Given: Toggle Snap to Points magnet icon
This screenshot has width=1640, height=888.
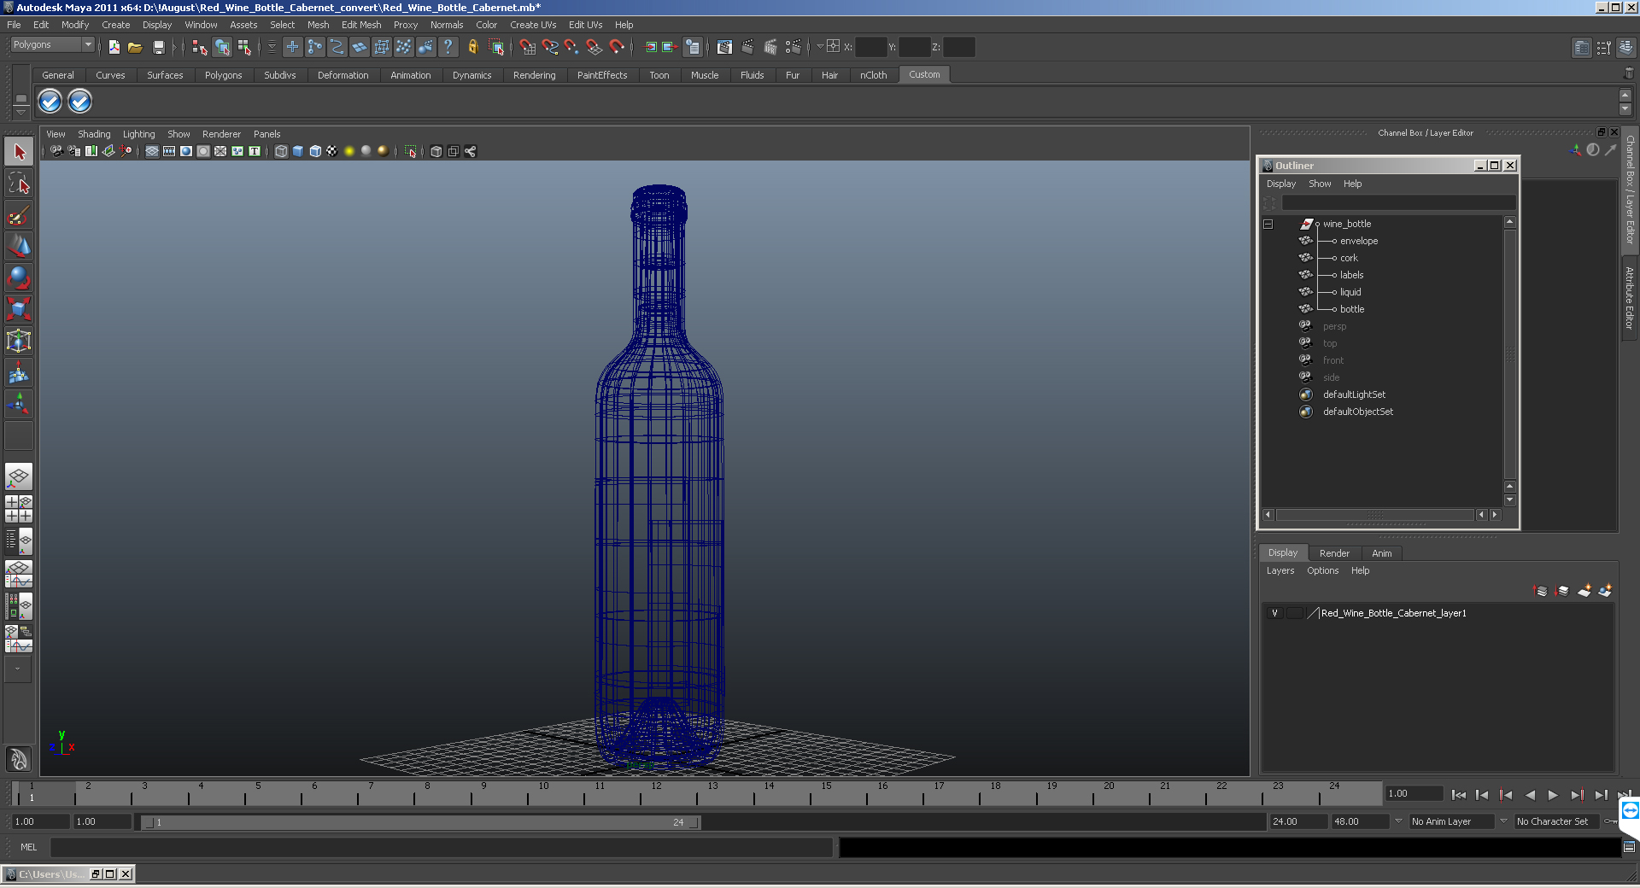Looking at the screenshot, I should click(x=571, y=47).
